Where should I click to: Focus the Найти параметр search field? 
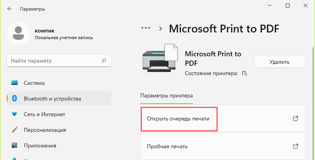pos(55,61)
